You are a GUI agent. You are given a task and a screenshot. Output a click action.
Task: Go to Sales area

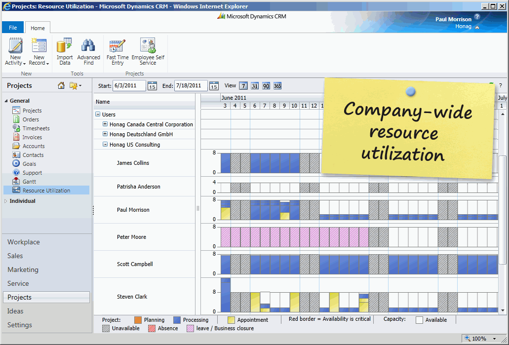click(x=15, y=256)
